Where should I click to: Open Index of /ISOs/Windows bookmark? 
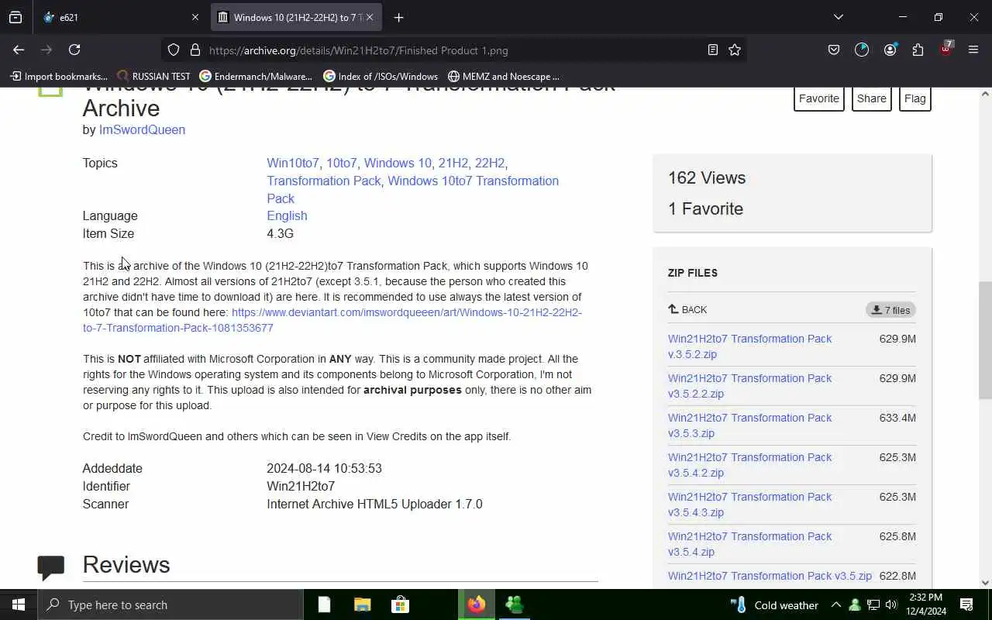coord(381,76)
